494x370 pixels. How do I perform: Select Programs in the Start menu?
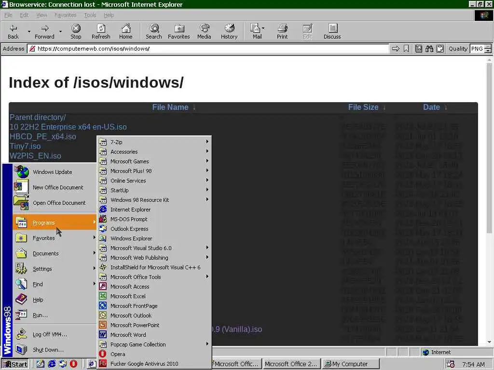tap(55, 223)
